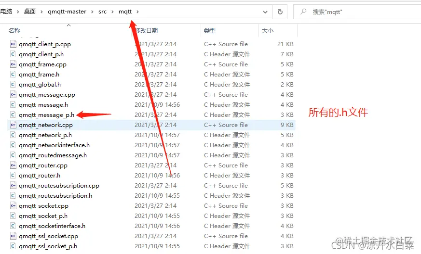Click 9 KB size of qmqtt_network.cpp
This screenshot has width=421, height=254.
[287, 125]
